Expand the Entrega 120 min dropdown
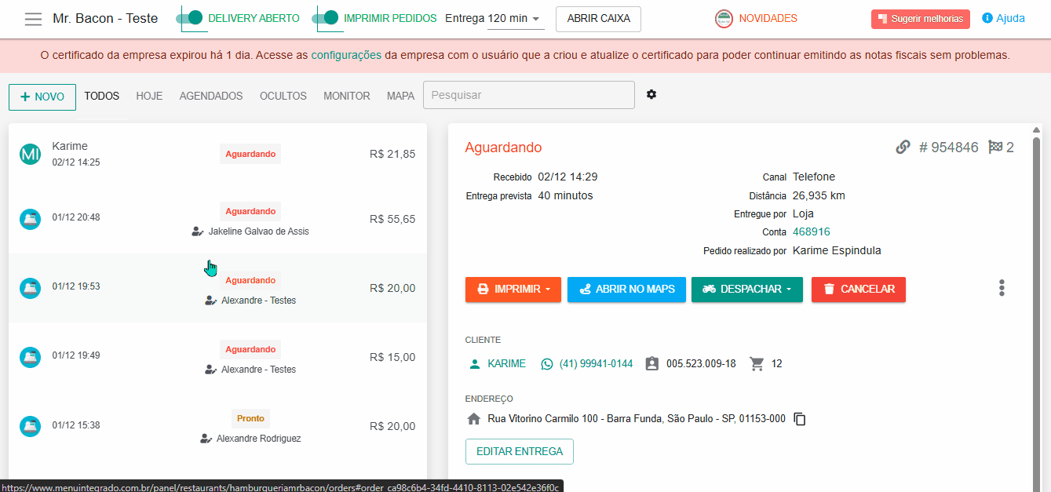 tap(516, 19)
